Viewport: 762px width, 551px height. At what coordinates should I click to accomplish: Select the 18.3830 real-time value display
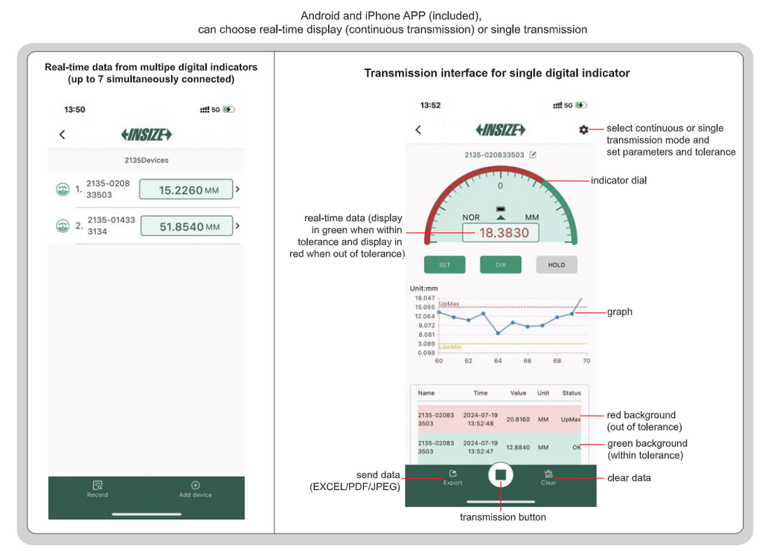click(x=501, y=233)
